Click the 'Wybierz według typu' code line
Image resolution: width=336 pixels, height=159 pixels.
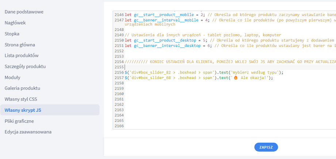[204, 72]
